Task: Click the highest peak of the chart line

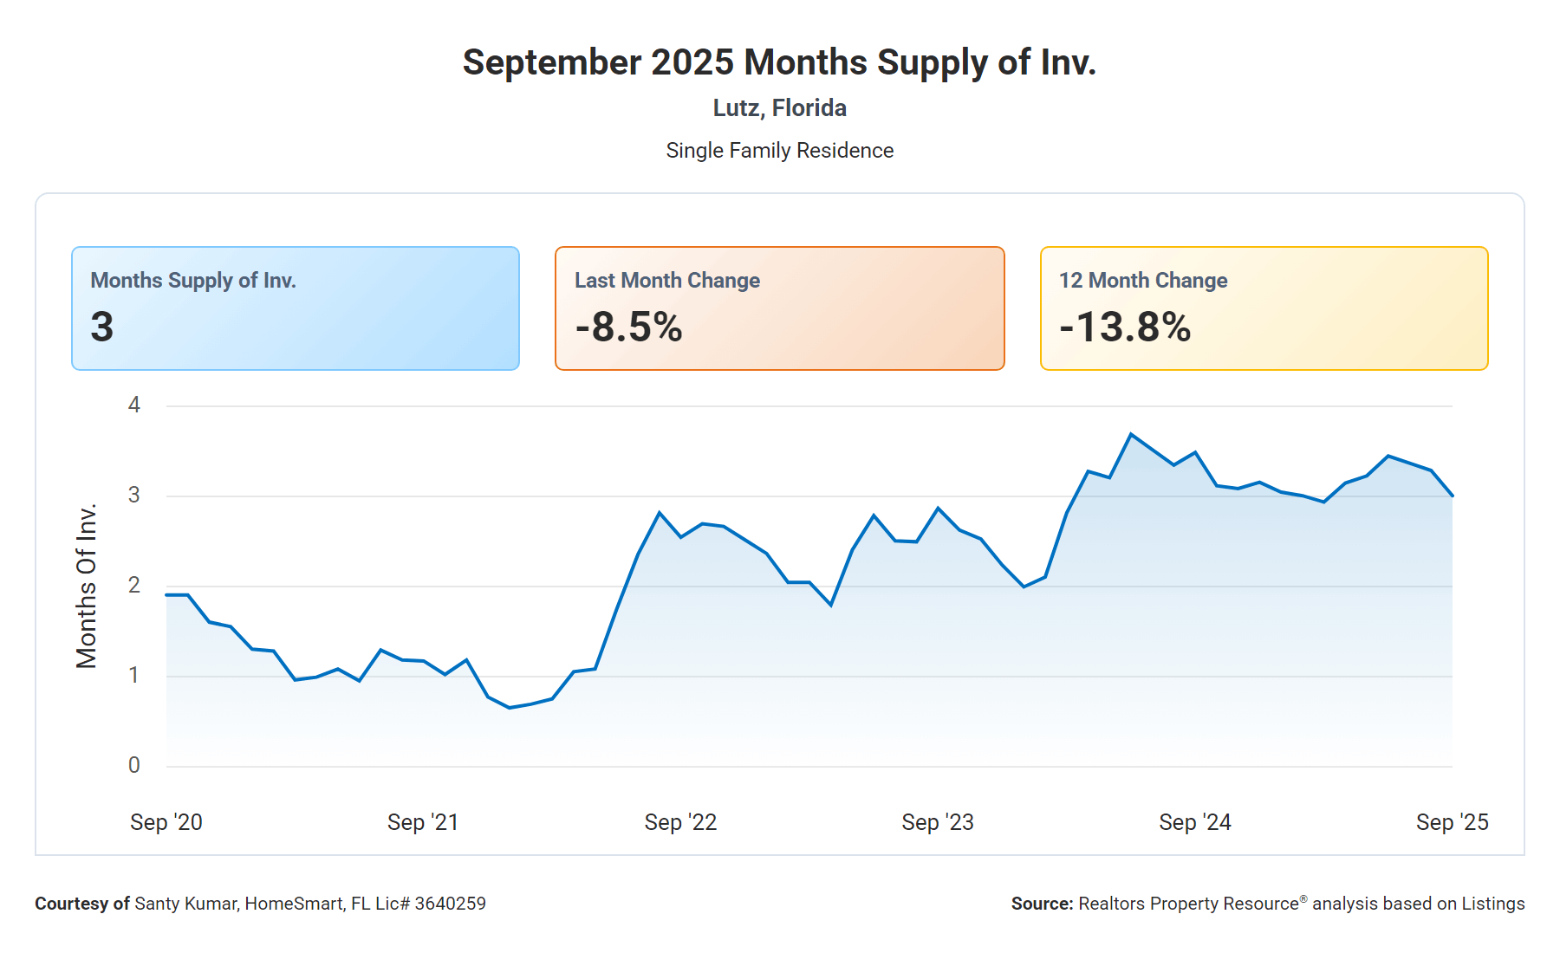Action: pyautogui.click(x=1131, y=434)
